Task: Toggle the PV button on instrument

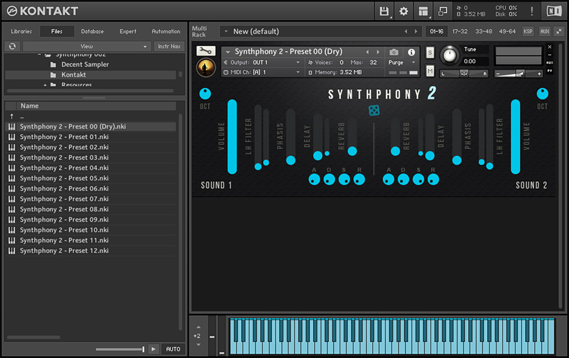Action: 550,71
